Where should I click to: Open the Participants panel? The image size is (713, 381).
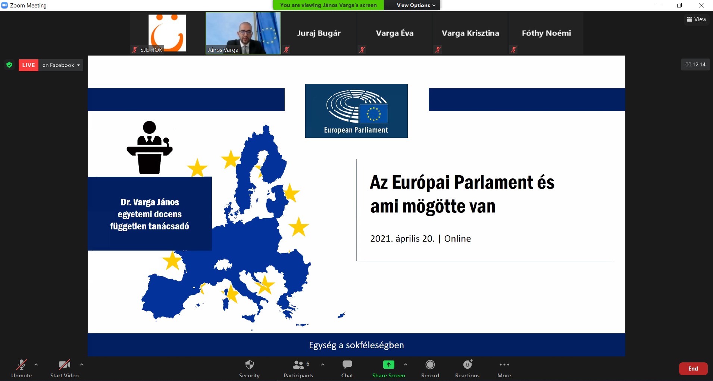point(298,368)
